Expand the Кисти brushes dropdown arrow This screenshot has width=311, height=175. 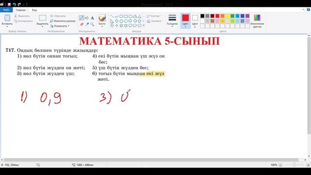point(102,27)
